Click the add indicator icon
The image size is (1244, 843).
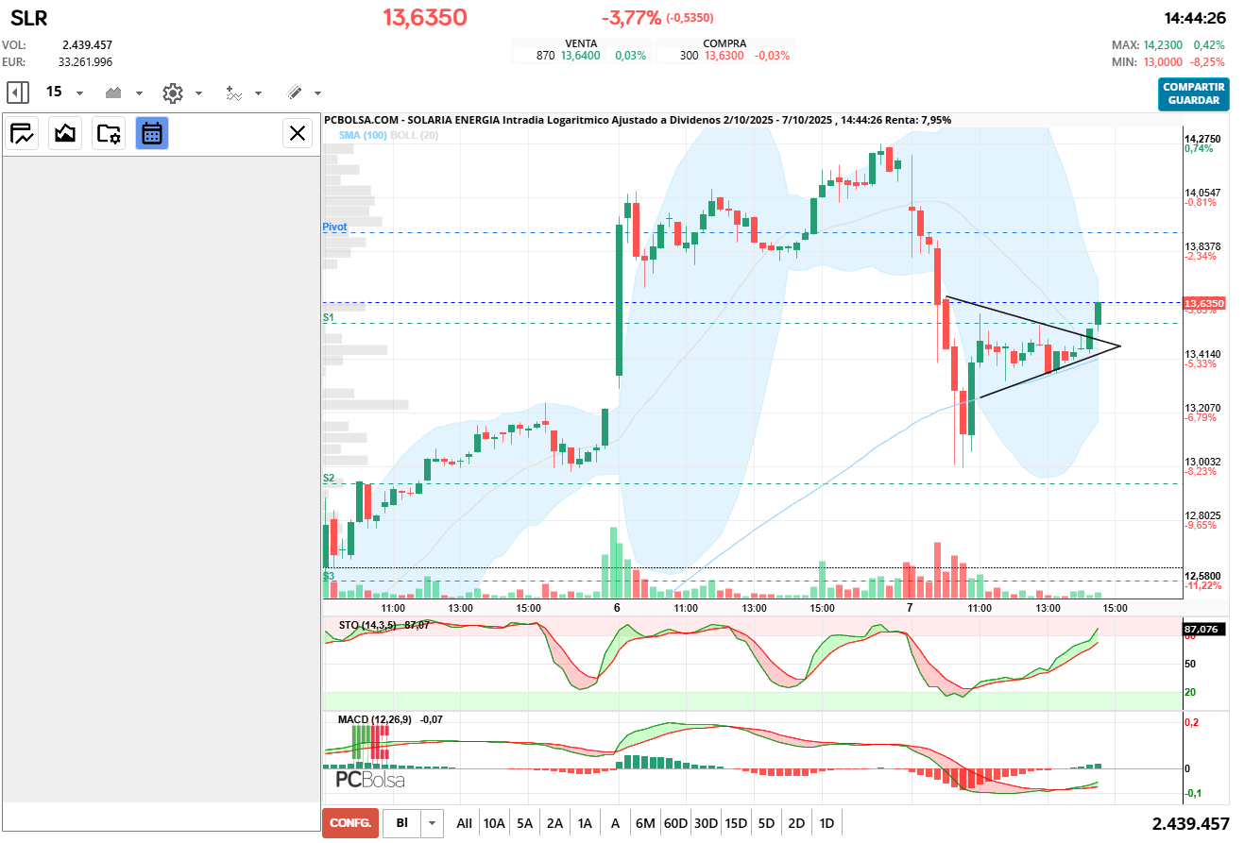pos(234,93)
